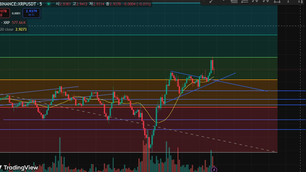Screen dimensions: 306x172
Task: Click the −0.0004 (−0.01%) change value
Action: coord(136,4)
